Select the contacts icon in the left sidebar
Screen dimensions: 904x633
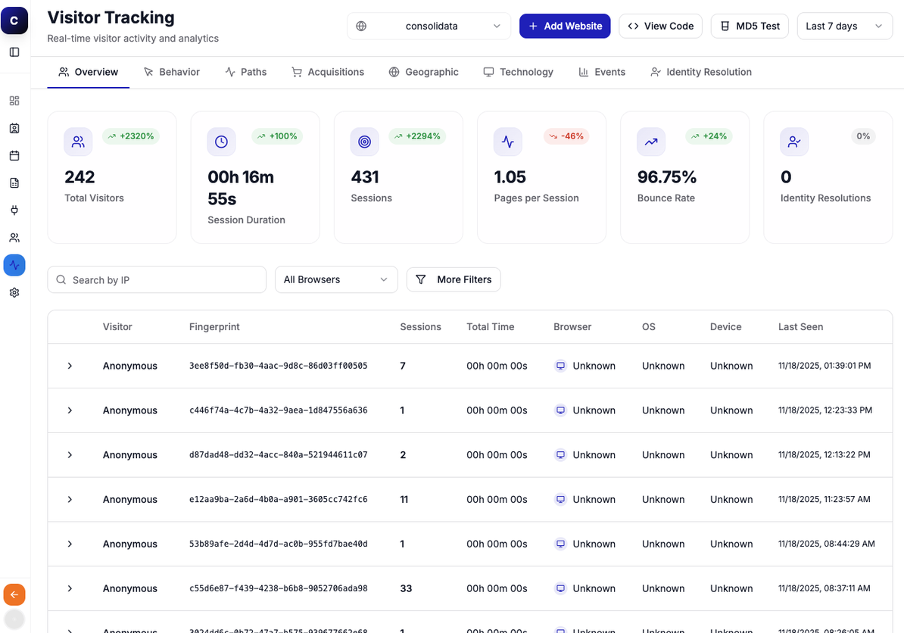[14, 128]
